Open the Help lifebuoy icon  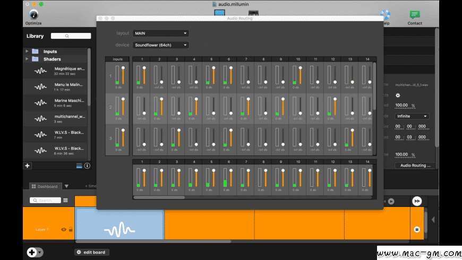point(385,14)
